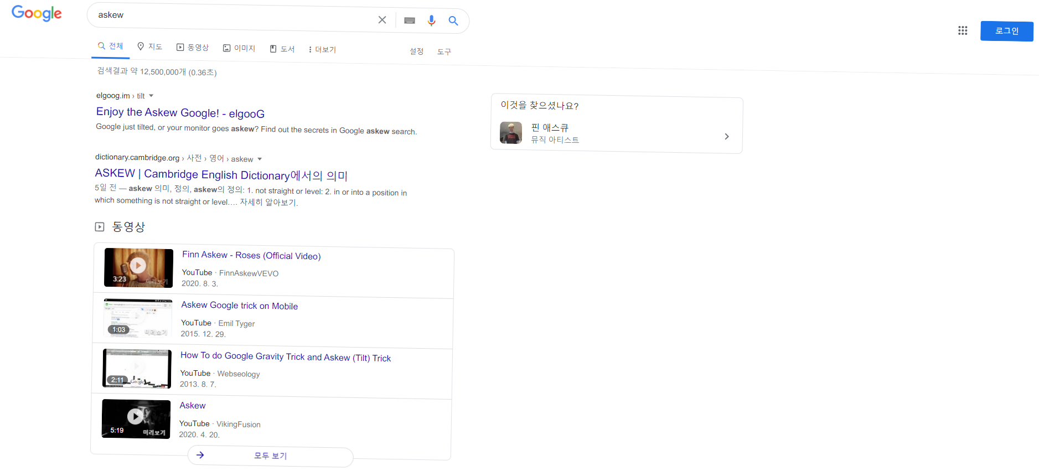Click the 이것을 찾으셨나요? heading

click(x=540, y=105)
